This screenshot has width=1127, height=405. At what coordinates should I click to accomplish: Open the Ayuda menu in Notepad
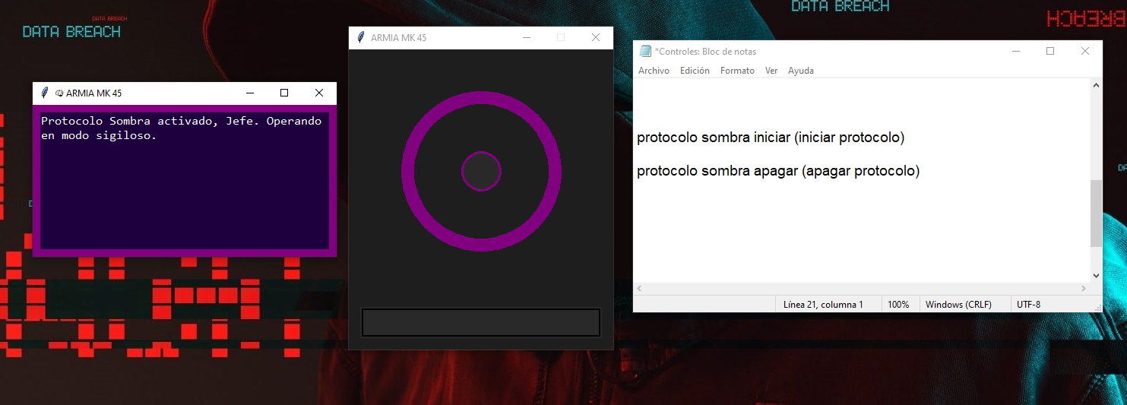(x=801, y=71)
